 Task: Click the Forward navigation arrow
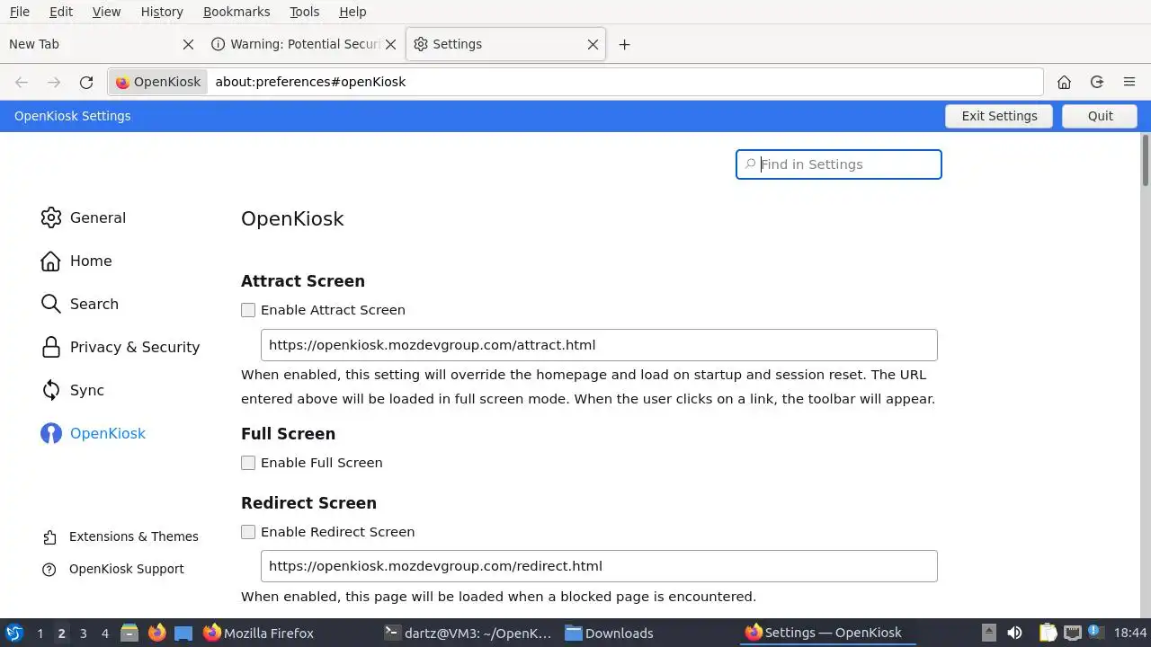click(x=54, y=82)
